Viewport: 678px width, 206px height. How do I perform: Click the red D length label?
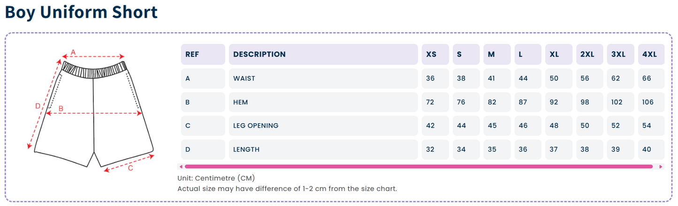point(38,106)
